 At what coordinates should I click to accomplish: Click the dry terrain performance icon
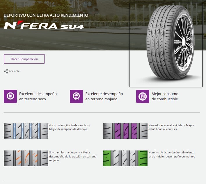click(10, 96)
